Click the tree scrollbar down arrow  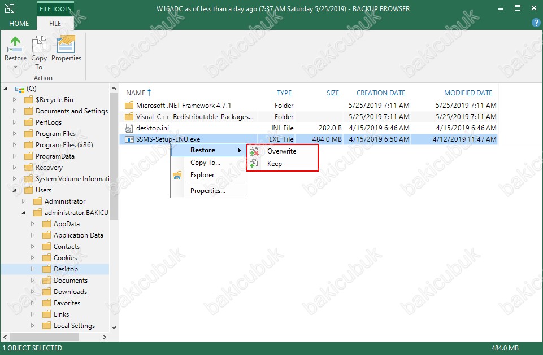(114, 328)
